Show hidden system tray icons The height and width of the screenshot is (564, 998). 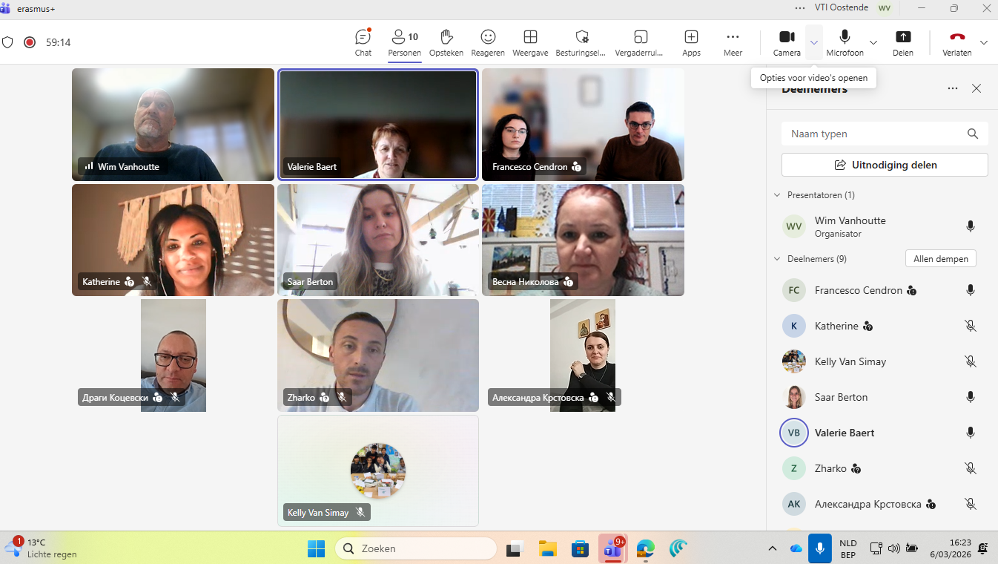[x=773, y=548]
